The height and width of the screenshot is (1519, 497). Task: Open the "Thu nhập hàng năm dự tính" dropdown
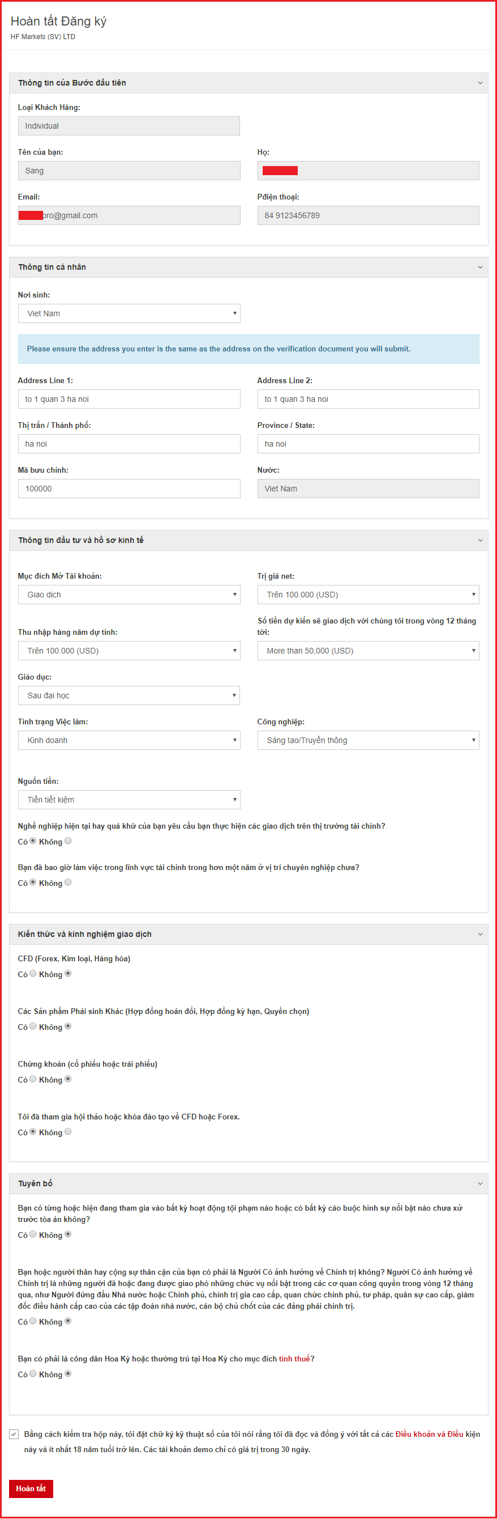(x=129, y=651)
